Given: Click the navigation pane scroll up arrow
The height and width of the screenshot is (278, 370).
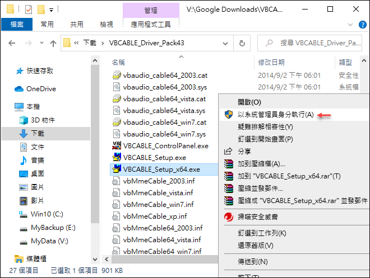Looking at the screenshot, I should point(95,60).
